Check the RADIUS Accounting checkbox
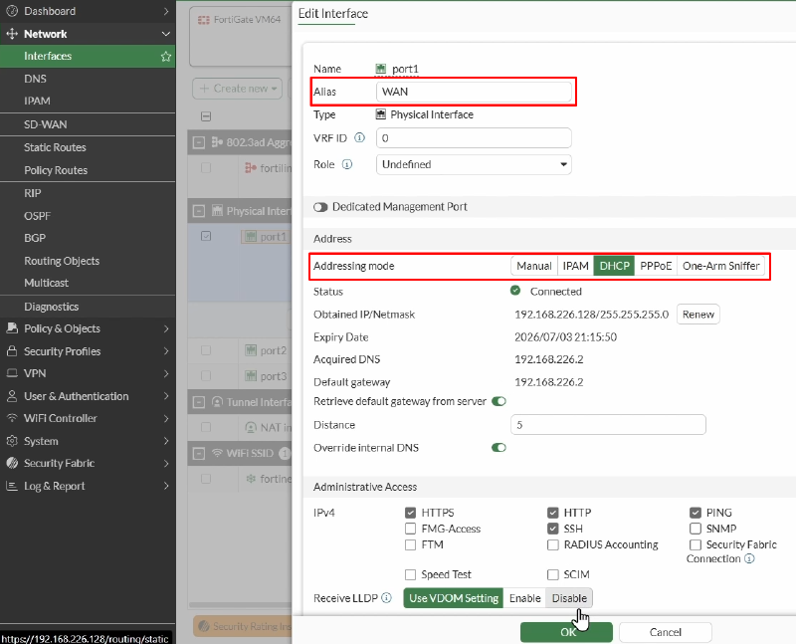 click(x=553, y=545)
